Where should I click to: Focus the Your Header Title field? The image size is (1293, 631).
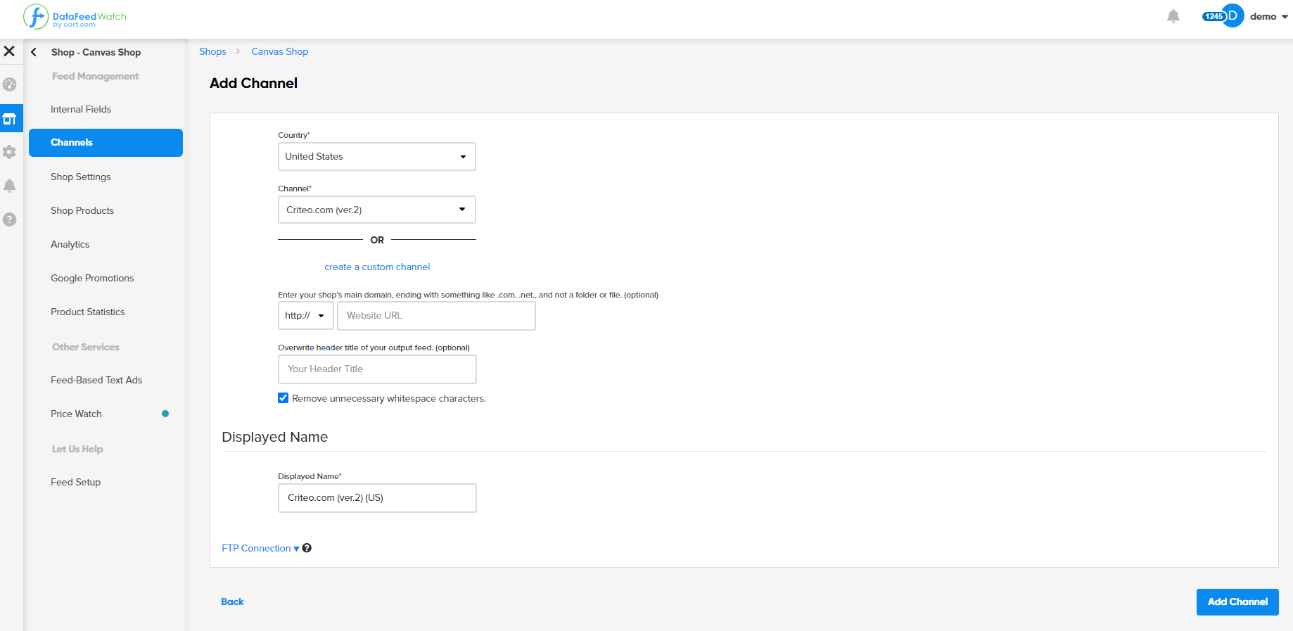pyautogui.click(x=377, y=369)
